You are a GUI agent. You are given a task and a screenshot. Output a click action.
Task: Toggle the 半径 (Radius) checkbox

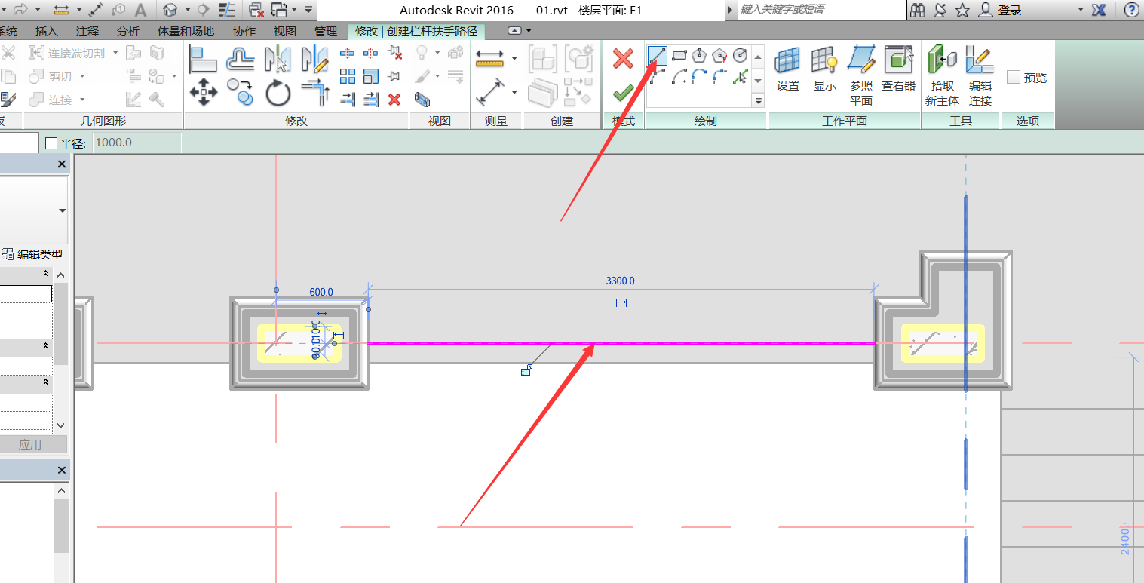(51, 143)
